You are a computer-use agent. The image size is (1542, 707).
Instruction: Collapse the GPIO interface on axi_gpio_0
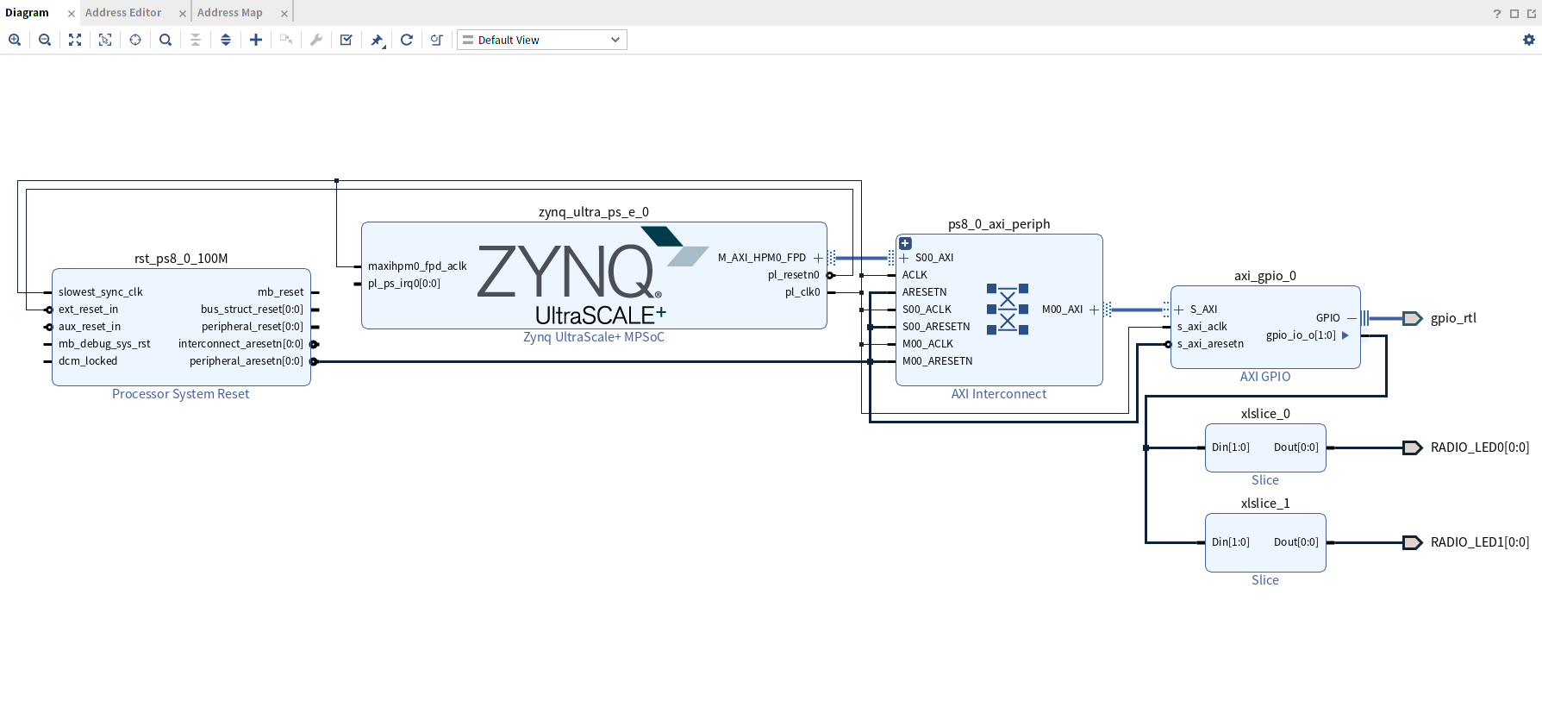(x=1352, y=318)
